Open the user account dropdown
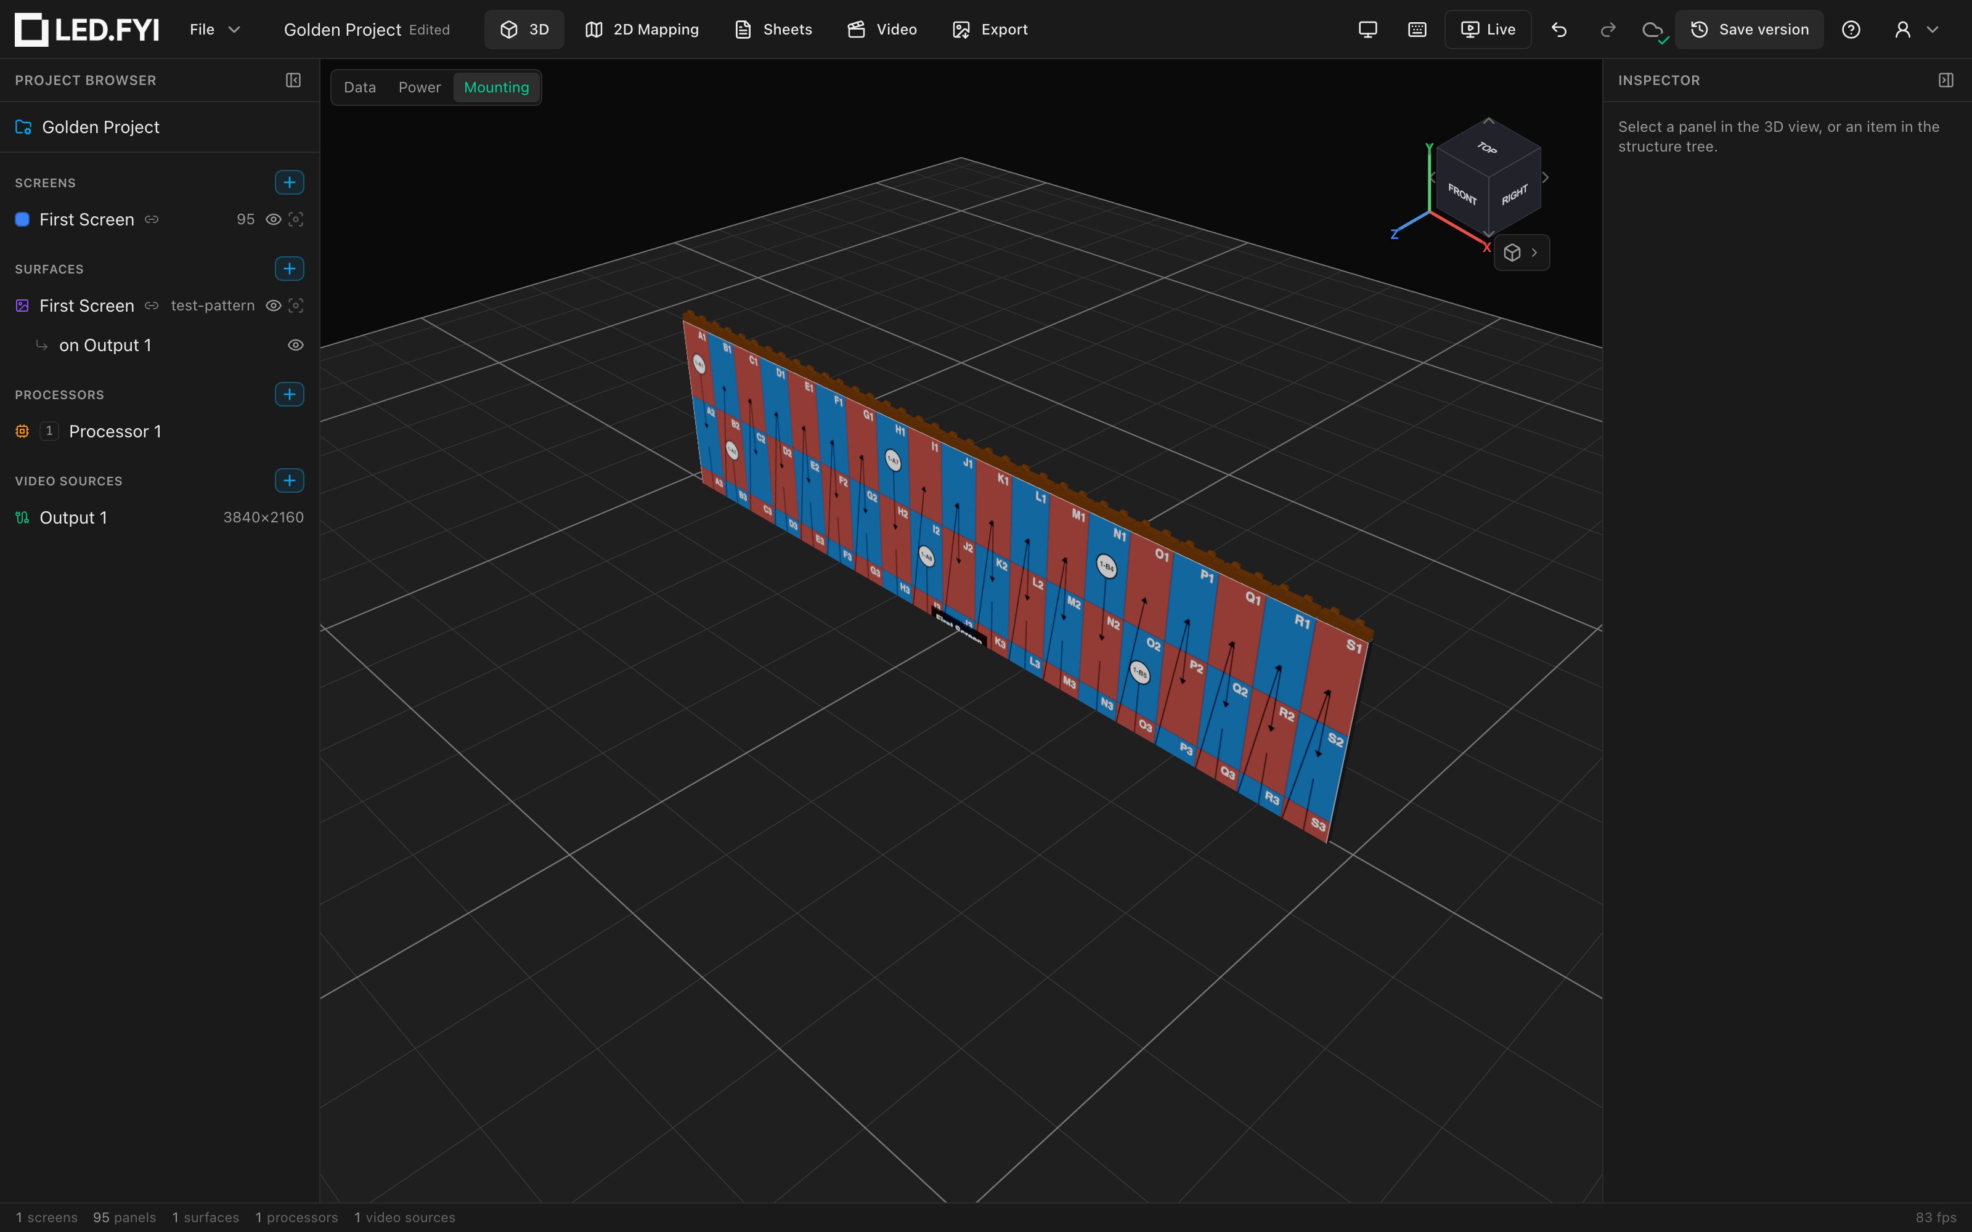 pos(1916,30)
